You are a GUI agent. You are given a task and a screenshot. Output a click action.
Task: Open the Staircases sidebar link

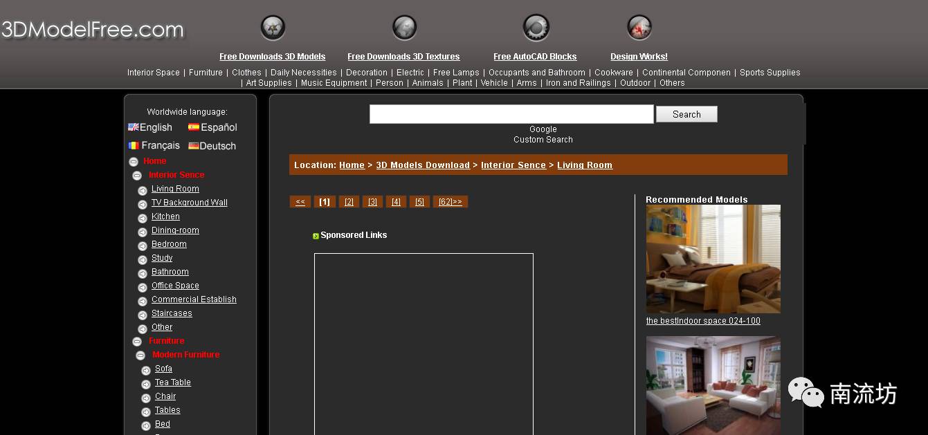point(172,313)
